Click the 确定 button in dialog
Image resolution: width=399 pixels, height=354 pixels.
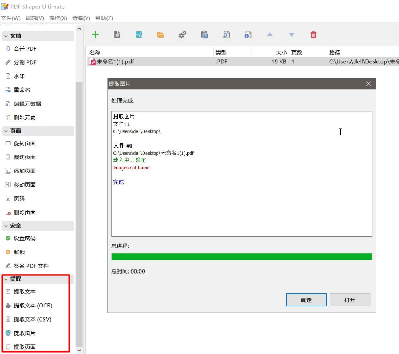click(x=306, y=300)
